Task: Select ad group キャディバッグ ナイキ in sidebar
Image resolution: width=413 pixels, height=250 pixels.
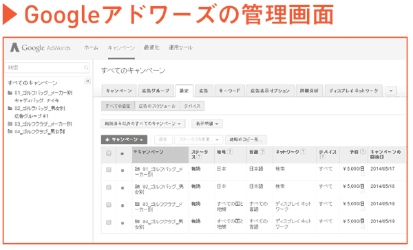Action: [37, 101]
